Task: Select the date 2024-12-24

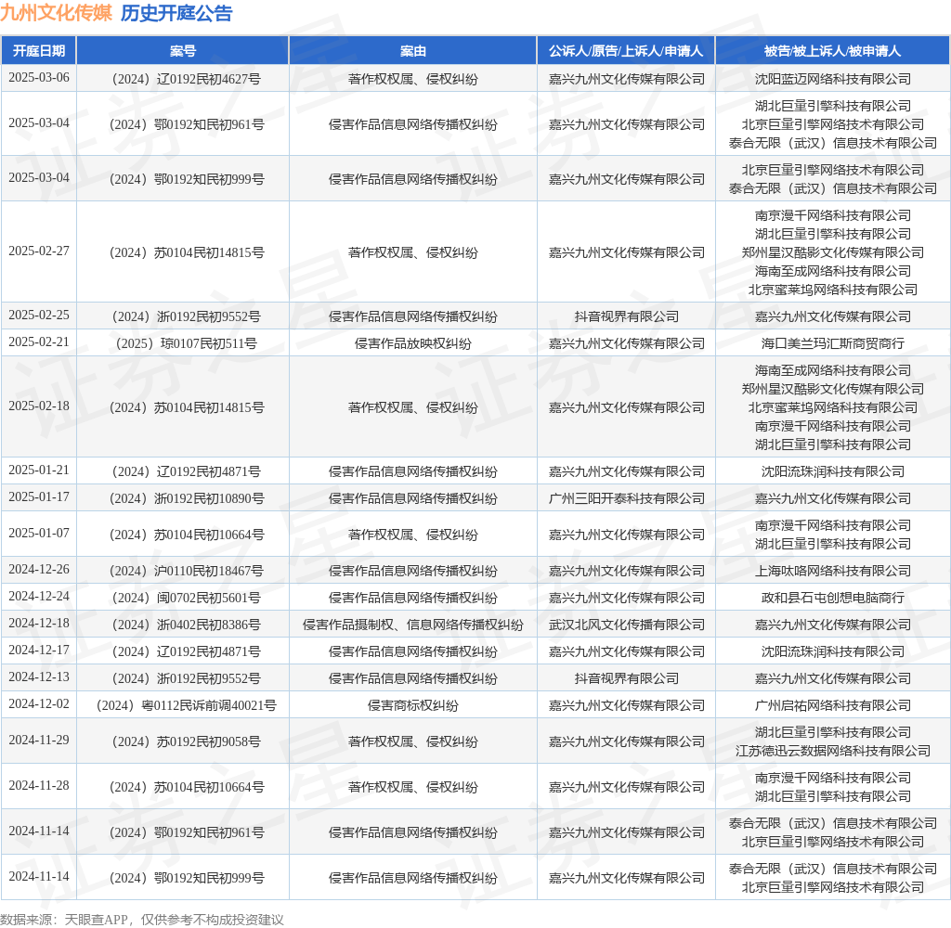Action: (39, 597)
